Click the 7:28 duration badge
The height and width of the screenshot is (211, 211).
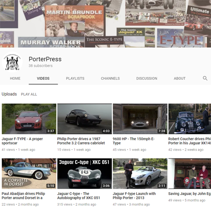pyautogui.click(x=162, y=131)
